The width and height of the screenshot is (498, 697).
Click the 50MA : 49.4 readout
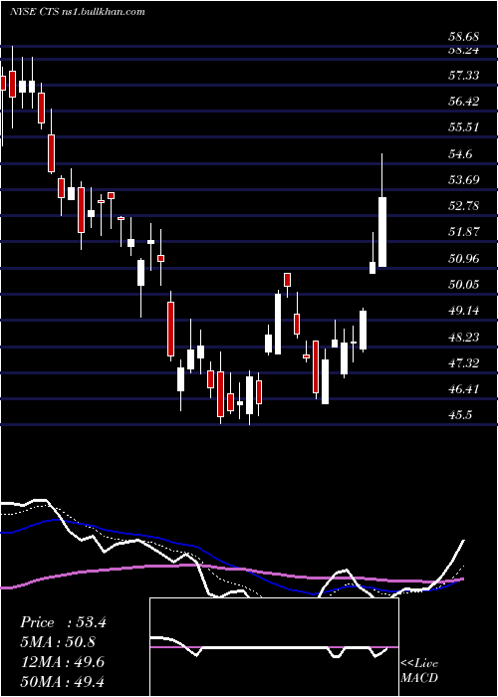pyautogui.click(x=62, y=682)
